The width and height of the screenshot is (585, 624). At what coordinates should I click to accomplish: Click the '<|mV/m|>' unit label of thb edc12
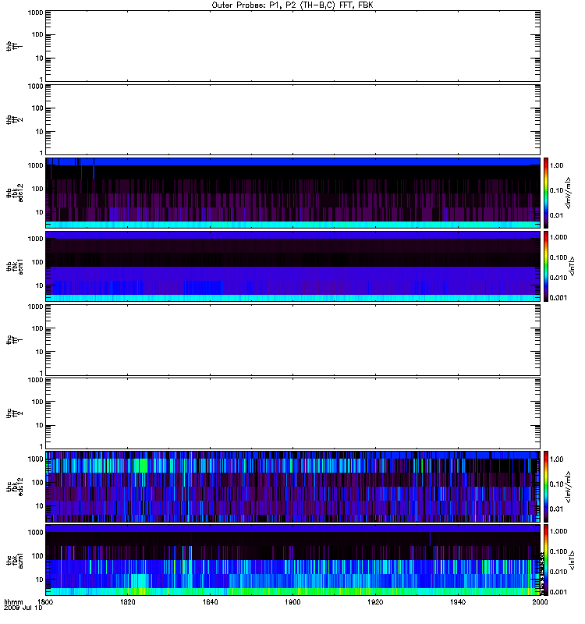pyautogui.click(x=569, y=193)
